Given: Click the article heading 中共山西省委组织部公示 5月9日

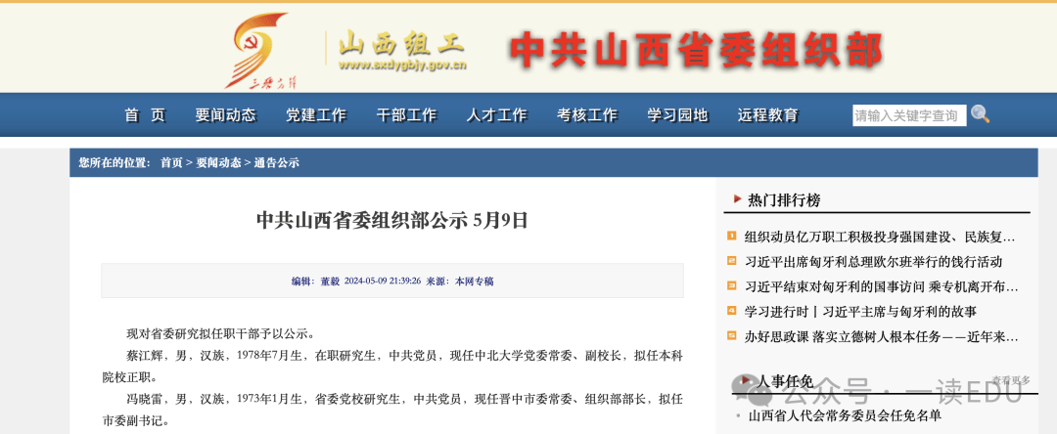Looking at the screenshot, I should point(391,220).
